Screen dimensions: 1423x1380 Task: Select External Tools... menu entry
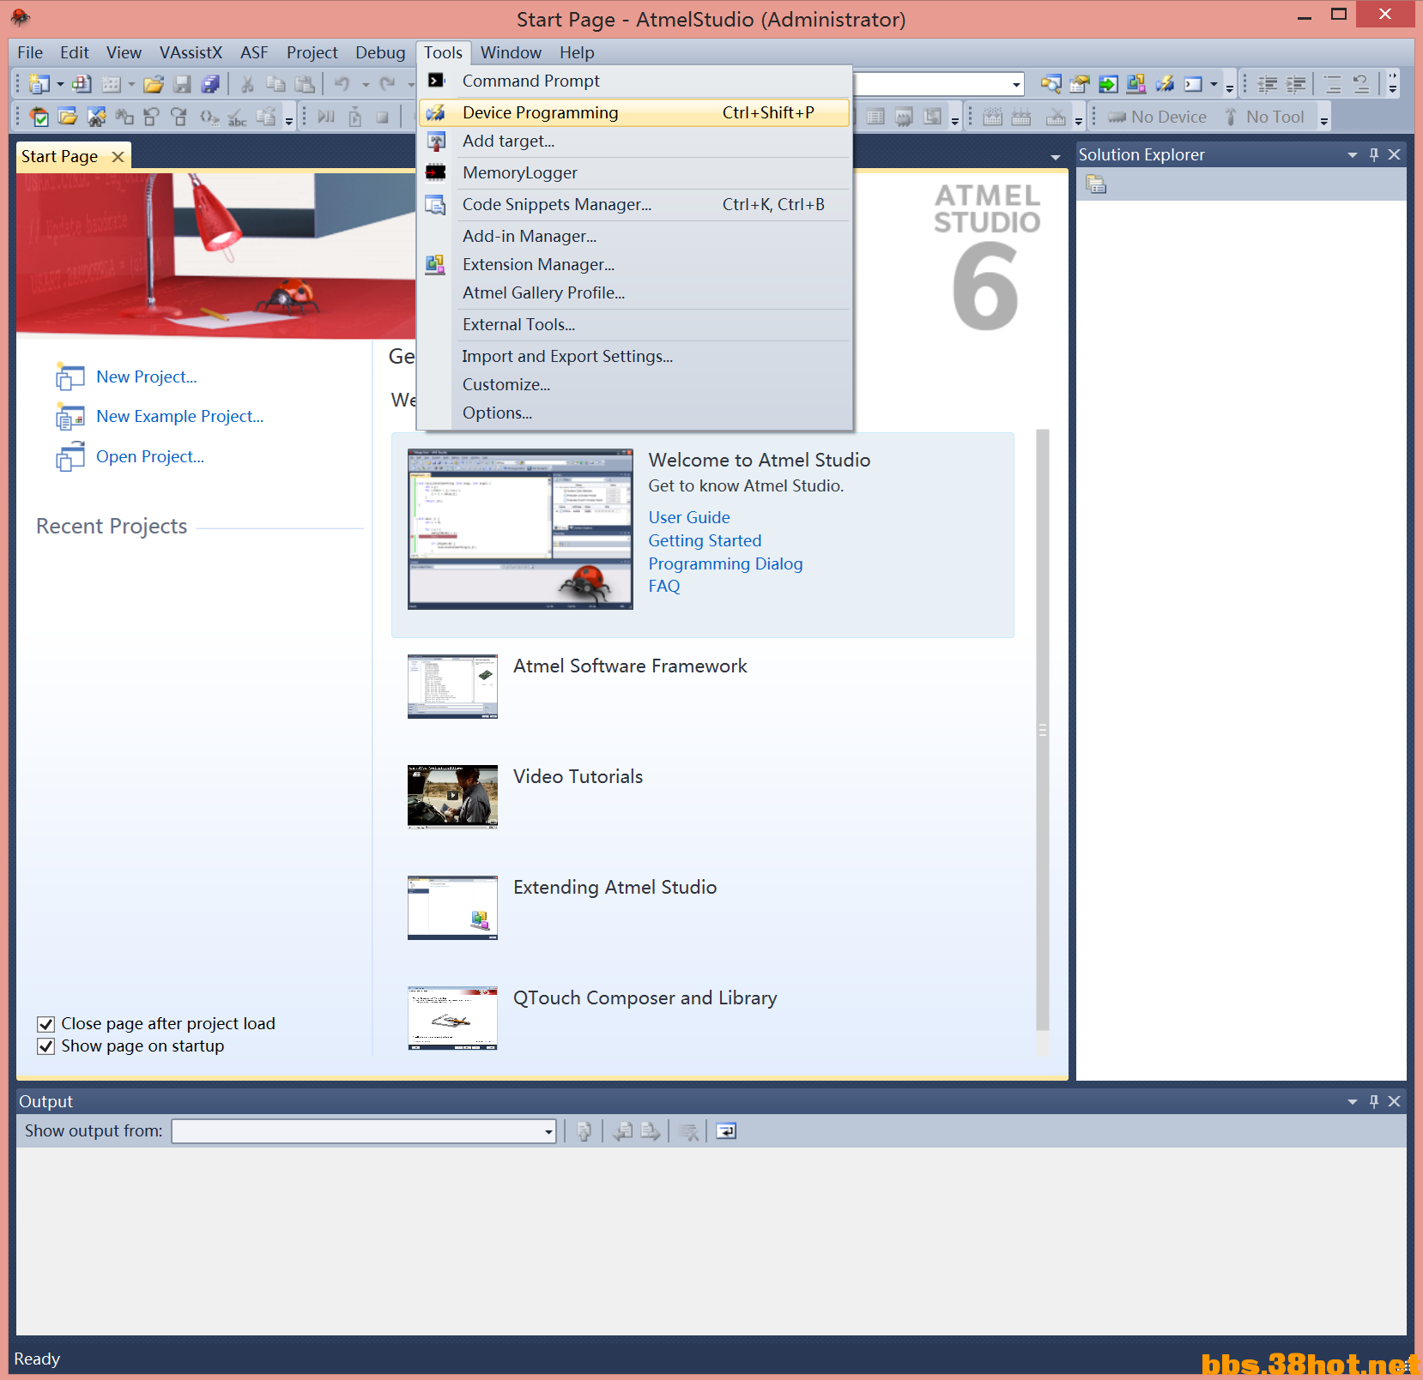tap(518, 325)
